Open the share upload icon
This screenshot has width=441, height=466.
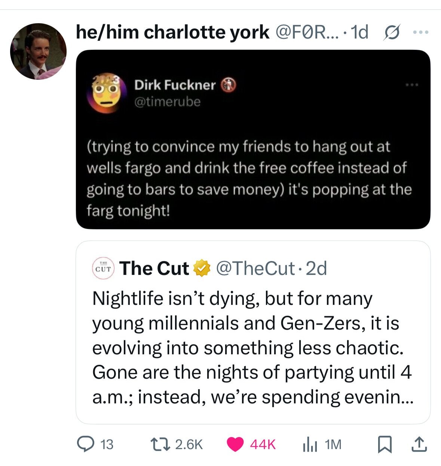[419, 444]
